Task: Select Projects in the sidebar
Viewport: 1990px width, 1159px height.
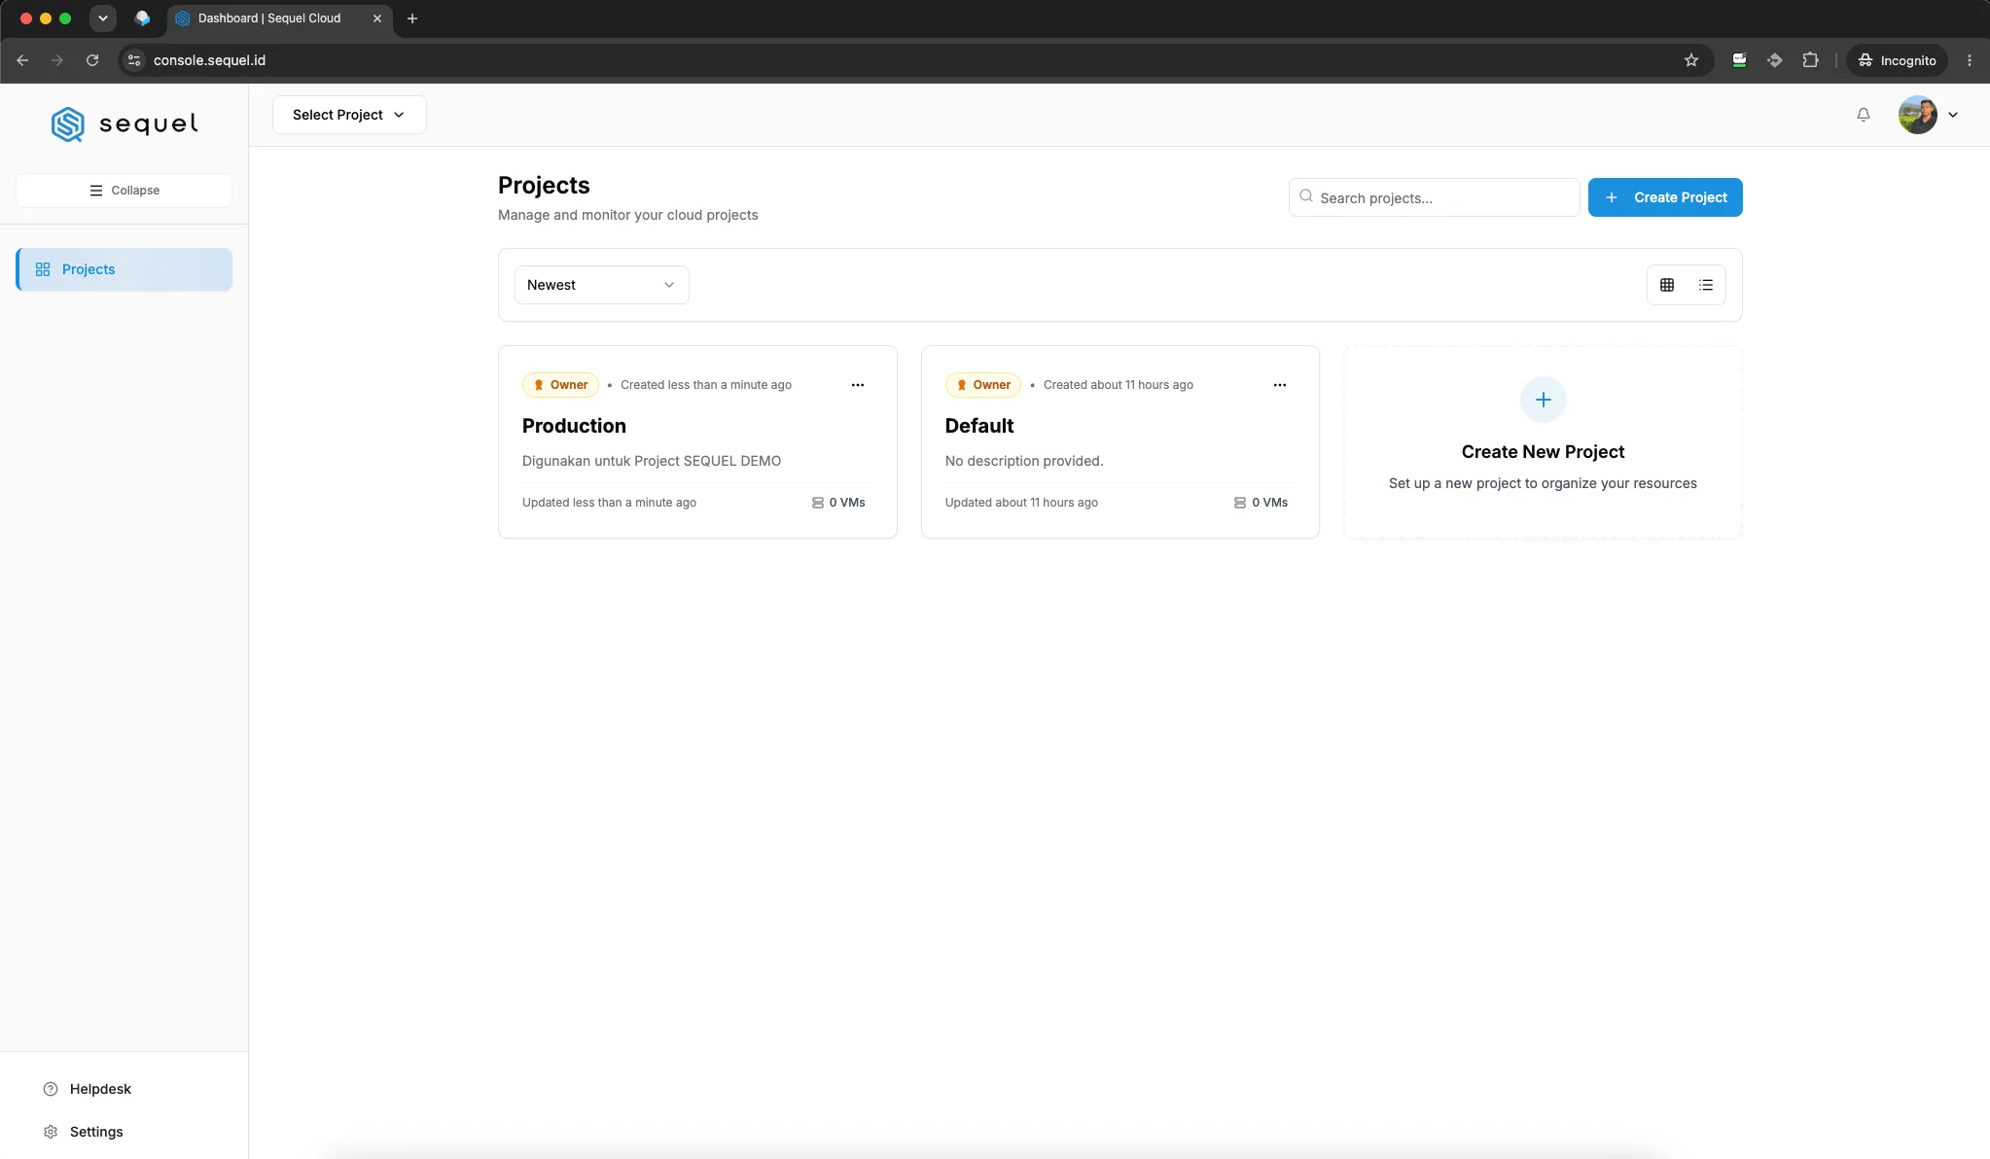Action: tap(124, 269)
